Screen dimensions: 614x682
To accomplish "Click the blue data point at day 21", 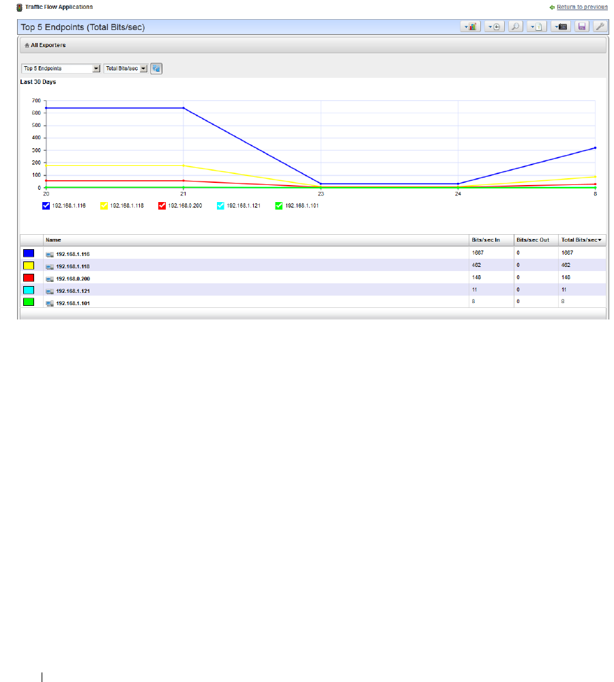I will click(184, 108).
